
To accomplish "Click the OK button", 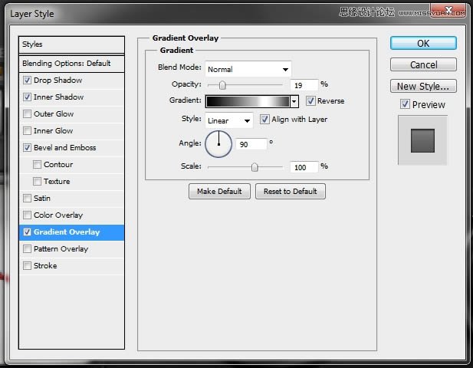I will click(x=423, y=44).
